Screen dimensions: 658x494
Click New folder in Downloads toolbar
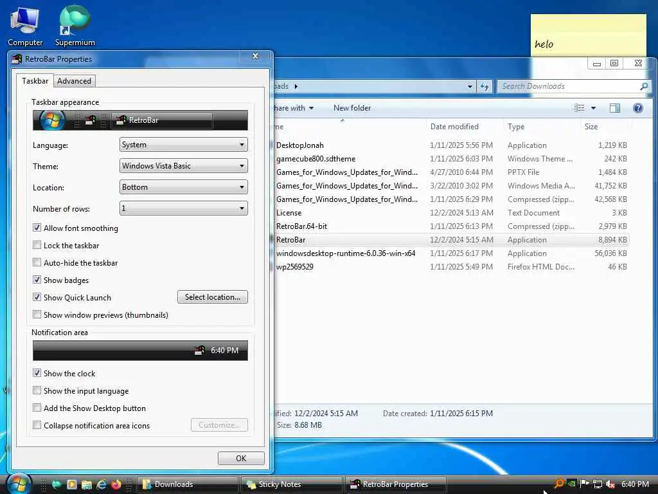[x=352, y=108]
